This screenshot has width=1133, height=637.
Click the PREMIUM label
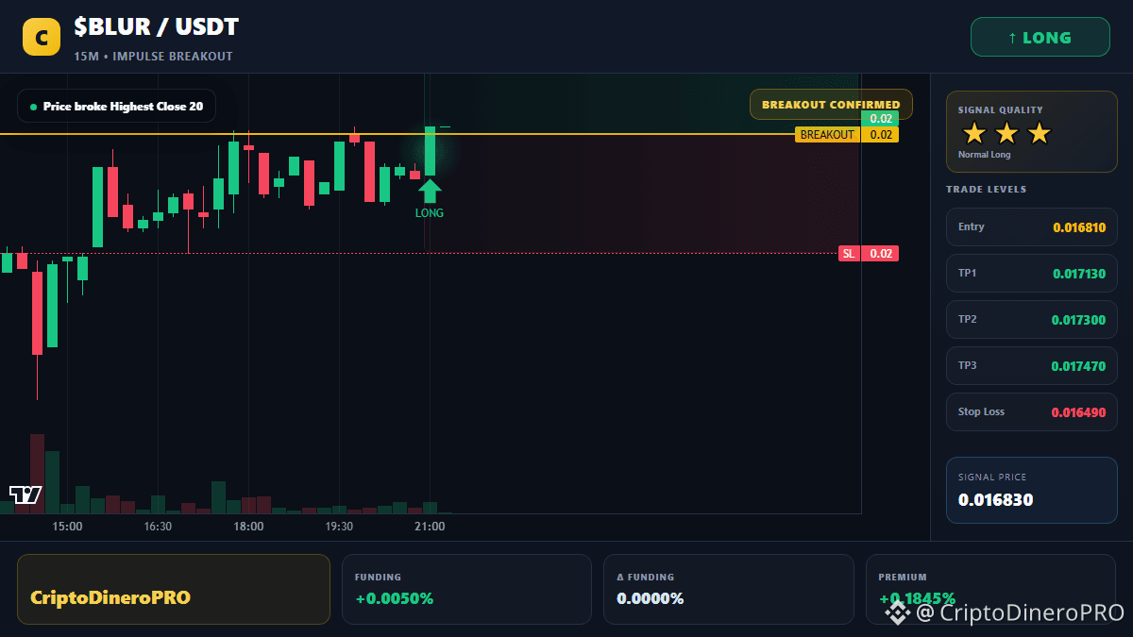pyautogui.click(x=903, y=577)
